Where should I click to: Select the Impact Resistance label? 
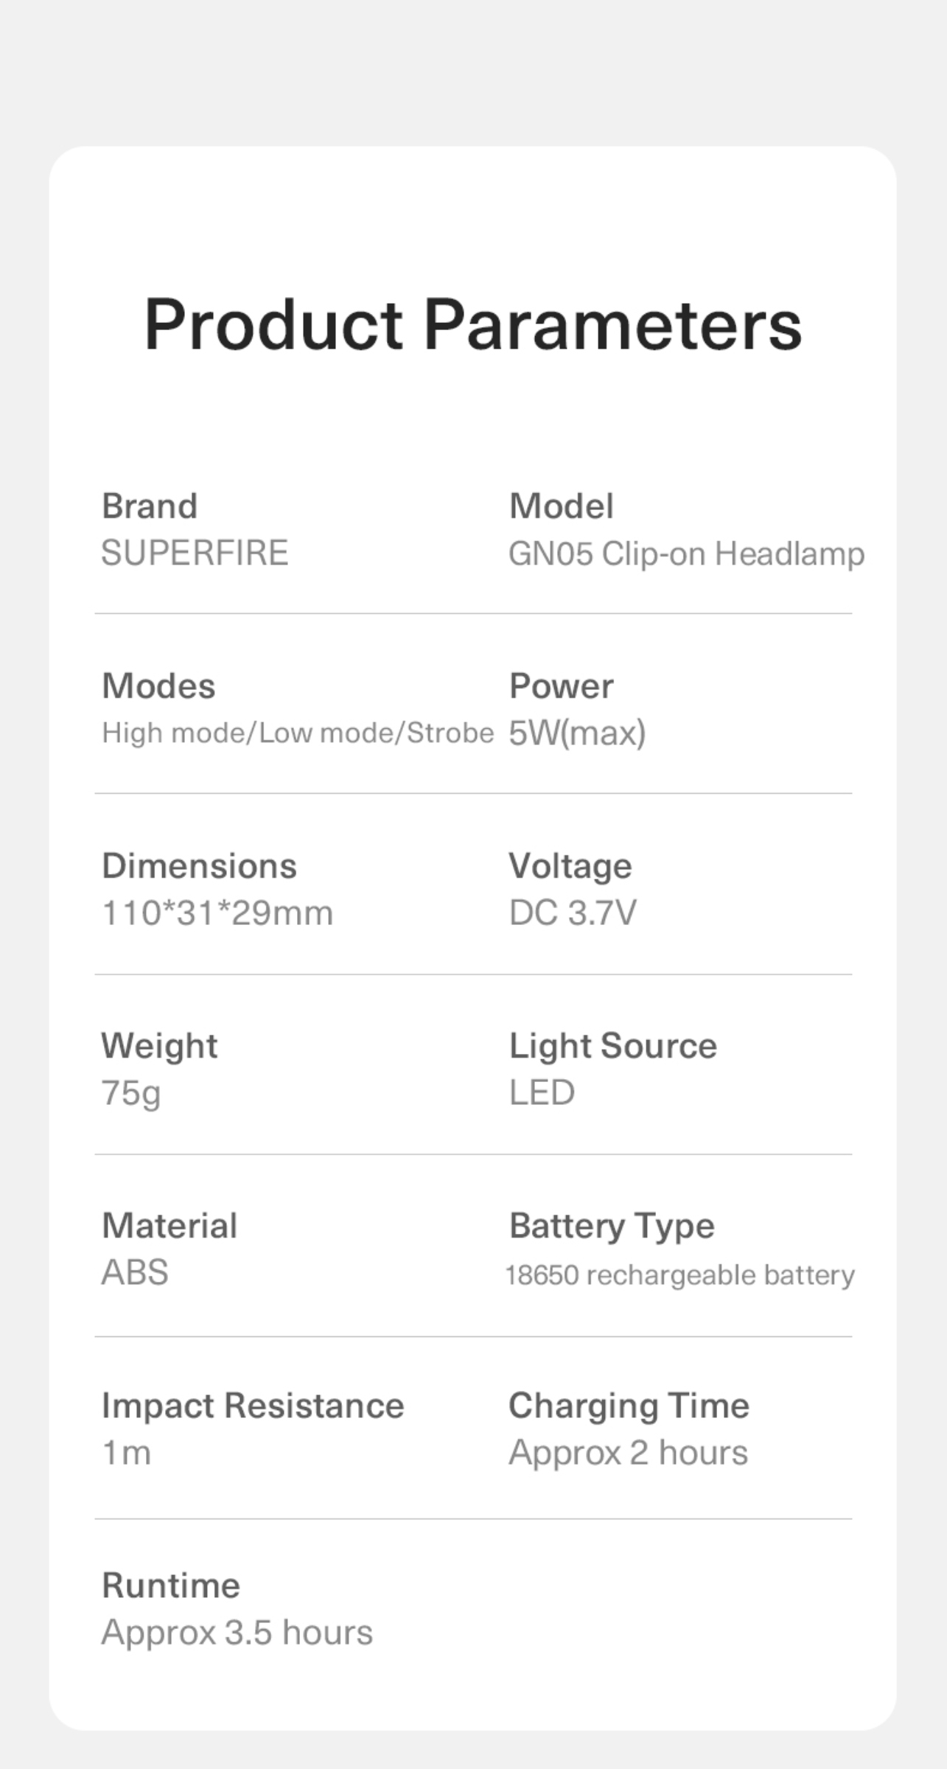tap(253, 1406)
